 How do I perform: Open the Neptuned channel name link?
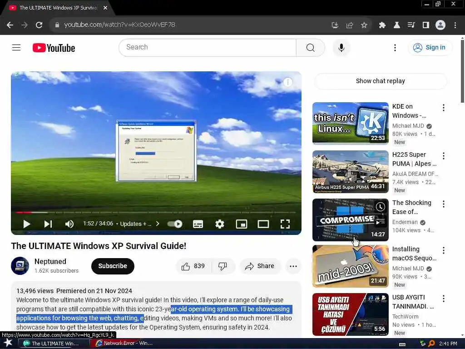tap(50, 261)
